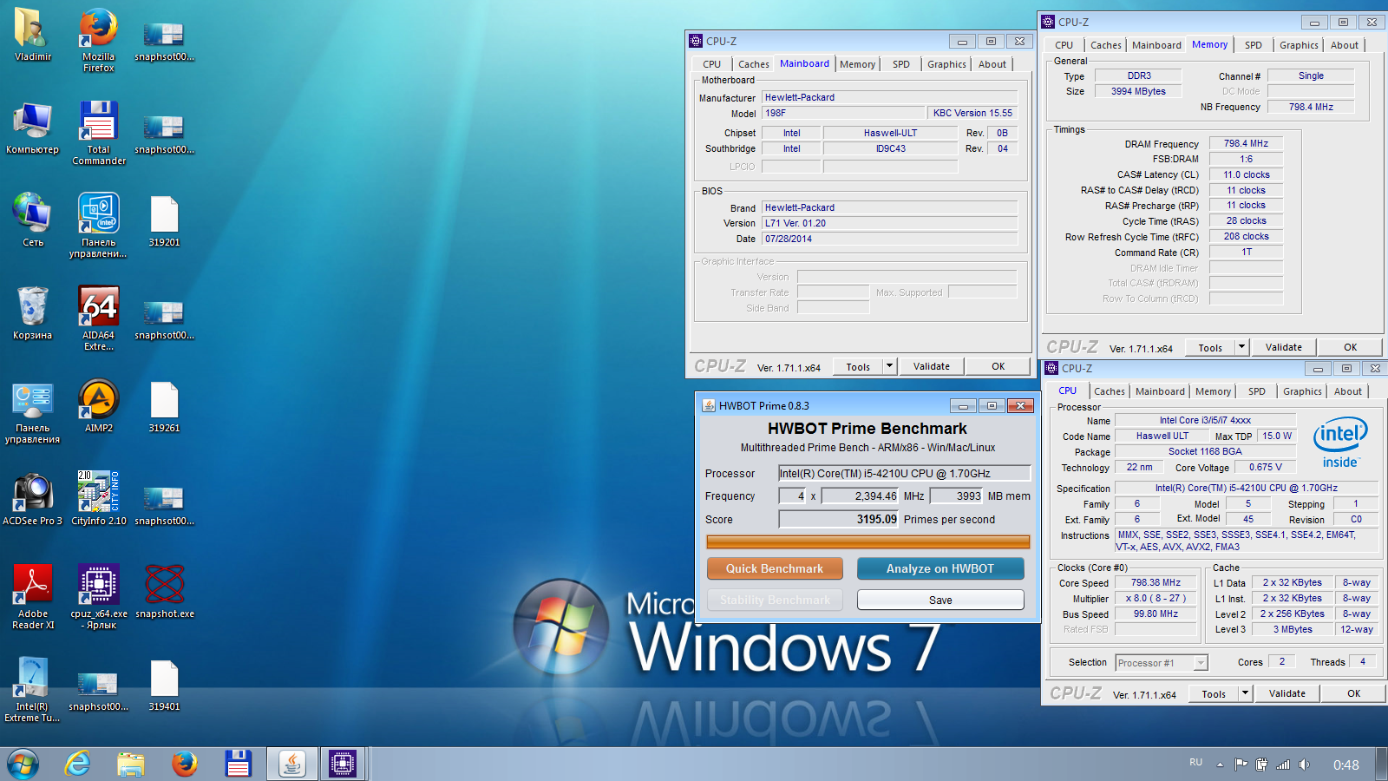
Task: Open Adobe Reader XI shortcut
Action: point(32,597)
